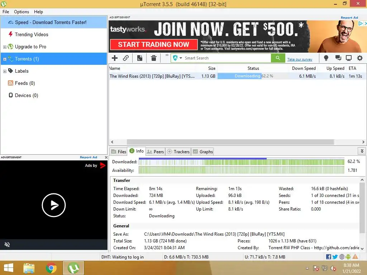Click the info pane scroll up arrow
Screen dimensions: 367x275
(x=362, y=180)
